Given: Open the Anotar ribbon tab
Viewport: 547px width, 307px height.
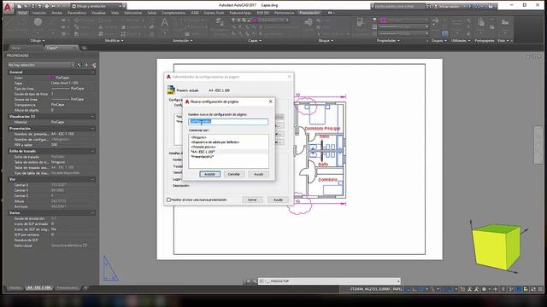Looking at the screenshot, I should (x=57, y=13).
